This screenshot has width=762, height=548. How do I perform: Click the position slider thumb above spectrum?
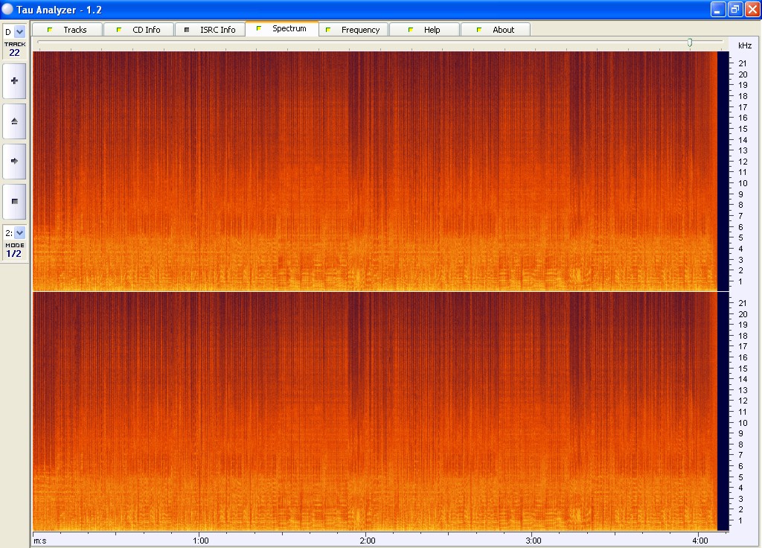click(690, 42)
